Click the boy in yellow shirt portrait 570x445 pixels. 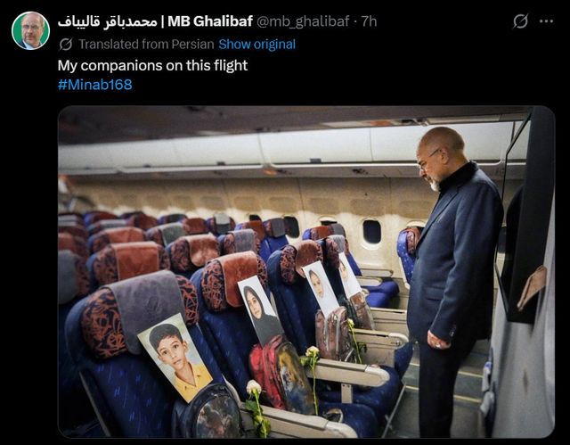click(175, 358)
